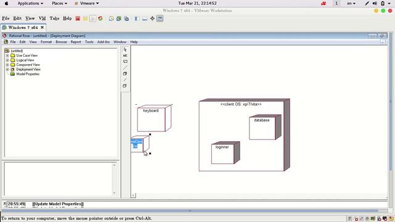Open the Report menu

pos(76,42)
